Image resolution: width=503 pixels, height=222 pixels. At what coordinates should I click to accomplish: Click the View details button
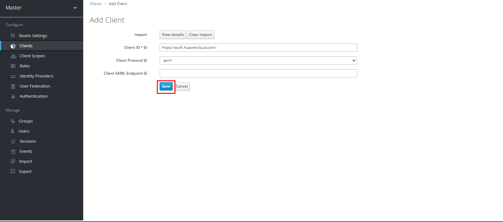tap(173, 35)
